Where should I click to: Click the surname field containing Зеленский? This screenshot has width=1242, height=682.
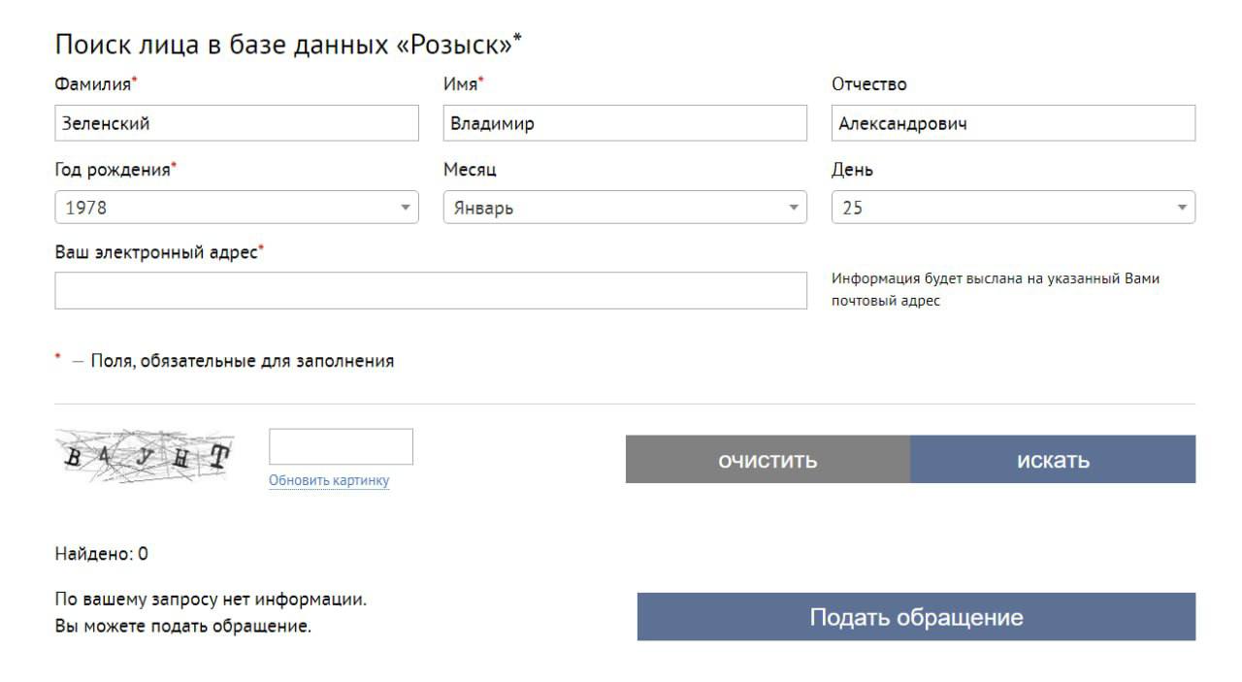236,123
